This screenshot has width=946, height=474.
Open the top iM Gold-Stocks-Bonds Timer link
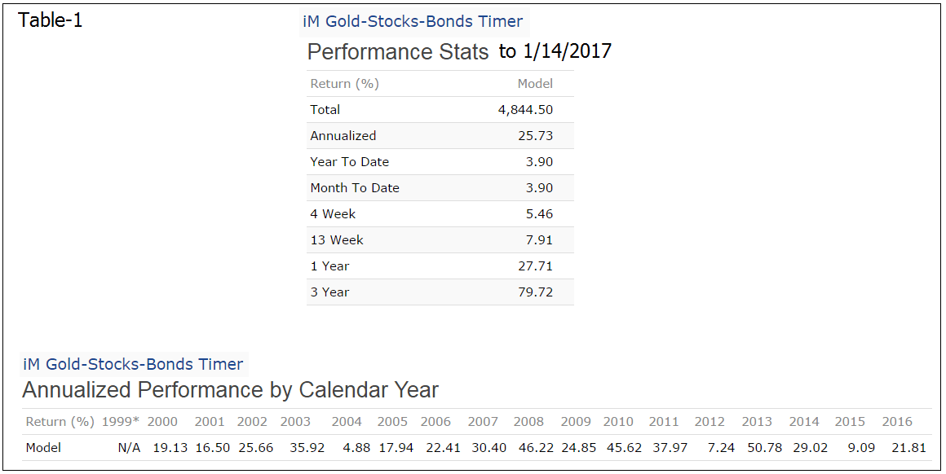pos(413,22)
